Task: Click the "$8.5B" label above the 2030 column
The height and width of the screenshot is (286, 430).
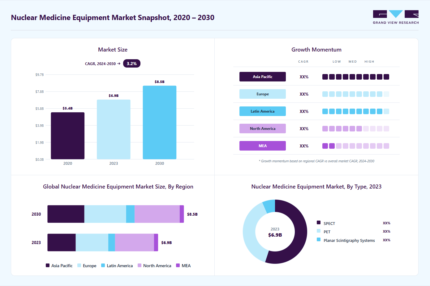Action: (x=160, y=82)
